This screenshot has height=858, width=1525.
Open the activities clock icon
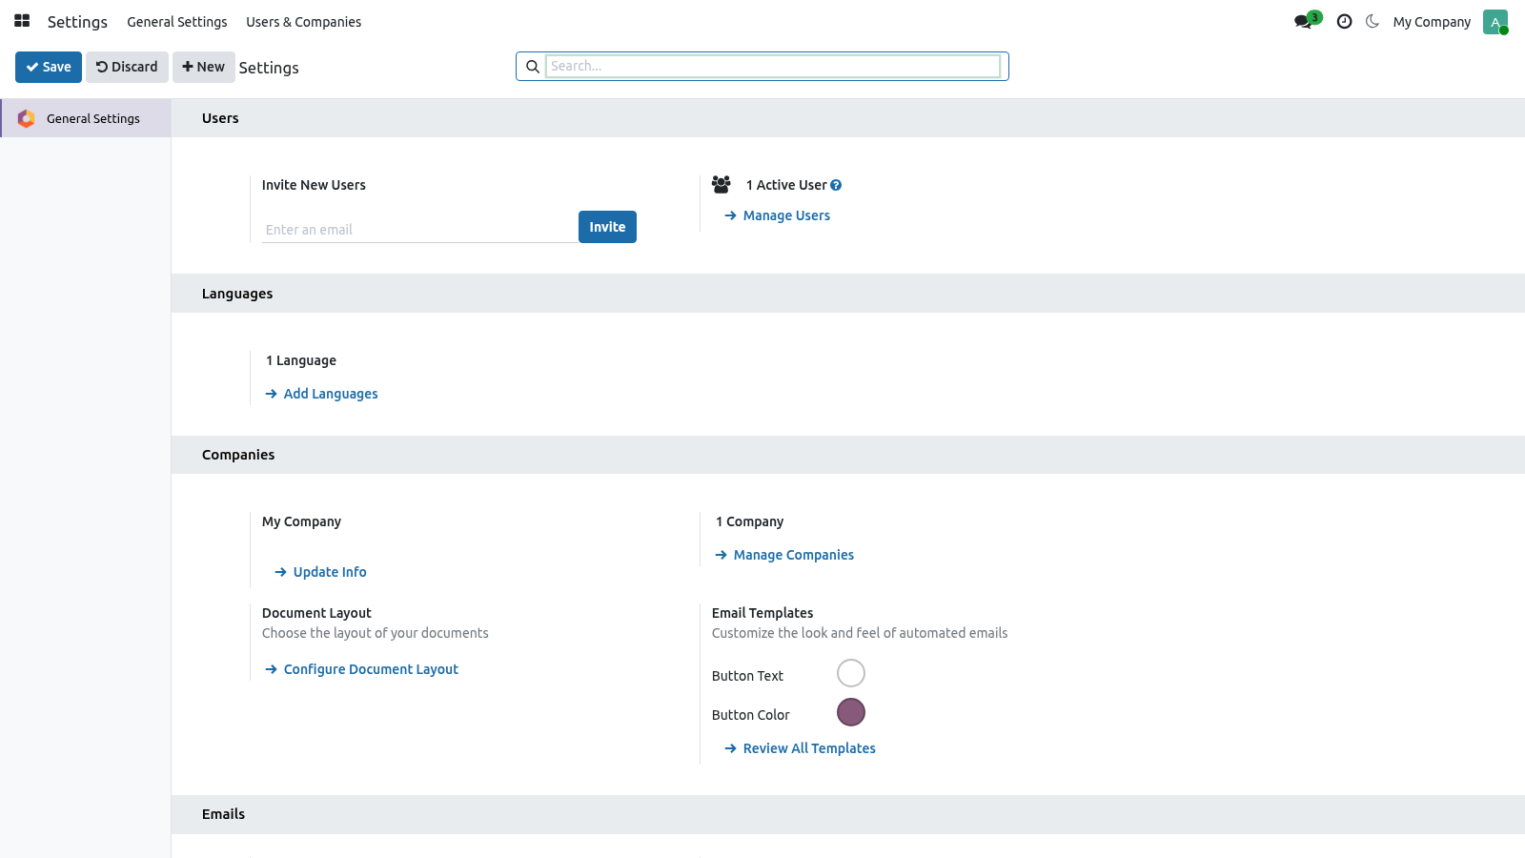(x=1344, y=21)
